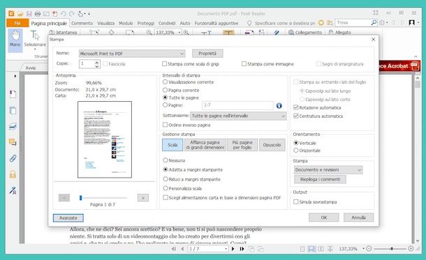426x260 pixels.
Task: Uncheck Centratura automatica
Action: coord(296,116)
